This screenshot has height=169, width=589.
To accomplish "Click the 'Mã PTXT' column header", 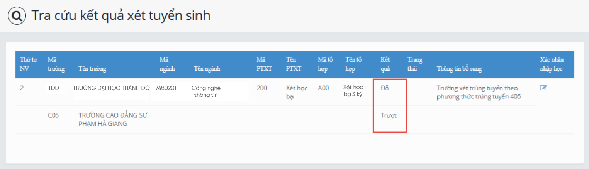I will tap(264, 64).
